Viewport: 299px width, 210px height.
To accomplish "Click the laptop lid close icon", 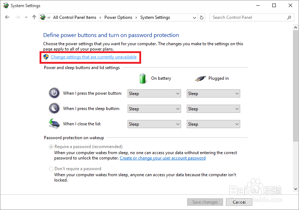I will click(54, 123).
